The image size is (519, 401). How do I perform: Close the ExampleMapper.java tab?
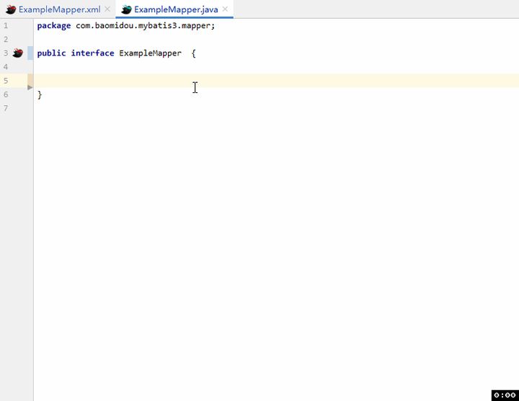coord(225,9)
